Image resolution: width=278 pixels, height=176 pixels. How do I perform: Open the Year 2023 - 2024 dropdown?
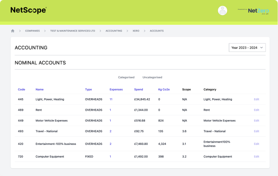(x=247, y=47)
